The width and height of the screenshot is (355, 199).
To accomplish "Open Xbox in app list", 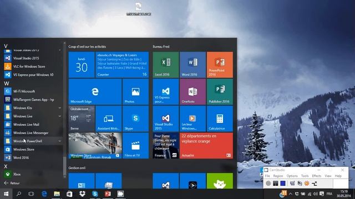I will pos(33,174).
